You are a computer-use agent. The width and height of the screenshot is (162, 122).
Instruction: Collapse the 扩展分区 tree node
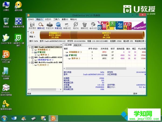[x=33, y=52]
